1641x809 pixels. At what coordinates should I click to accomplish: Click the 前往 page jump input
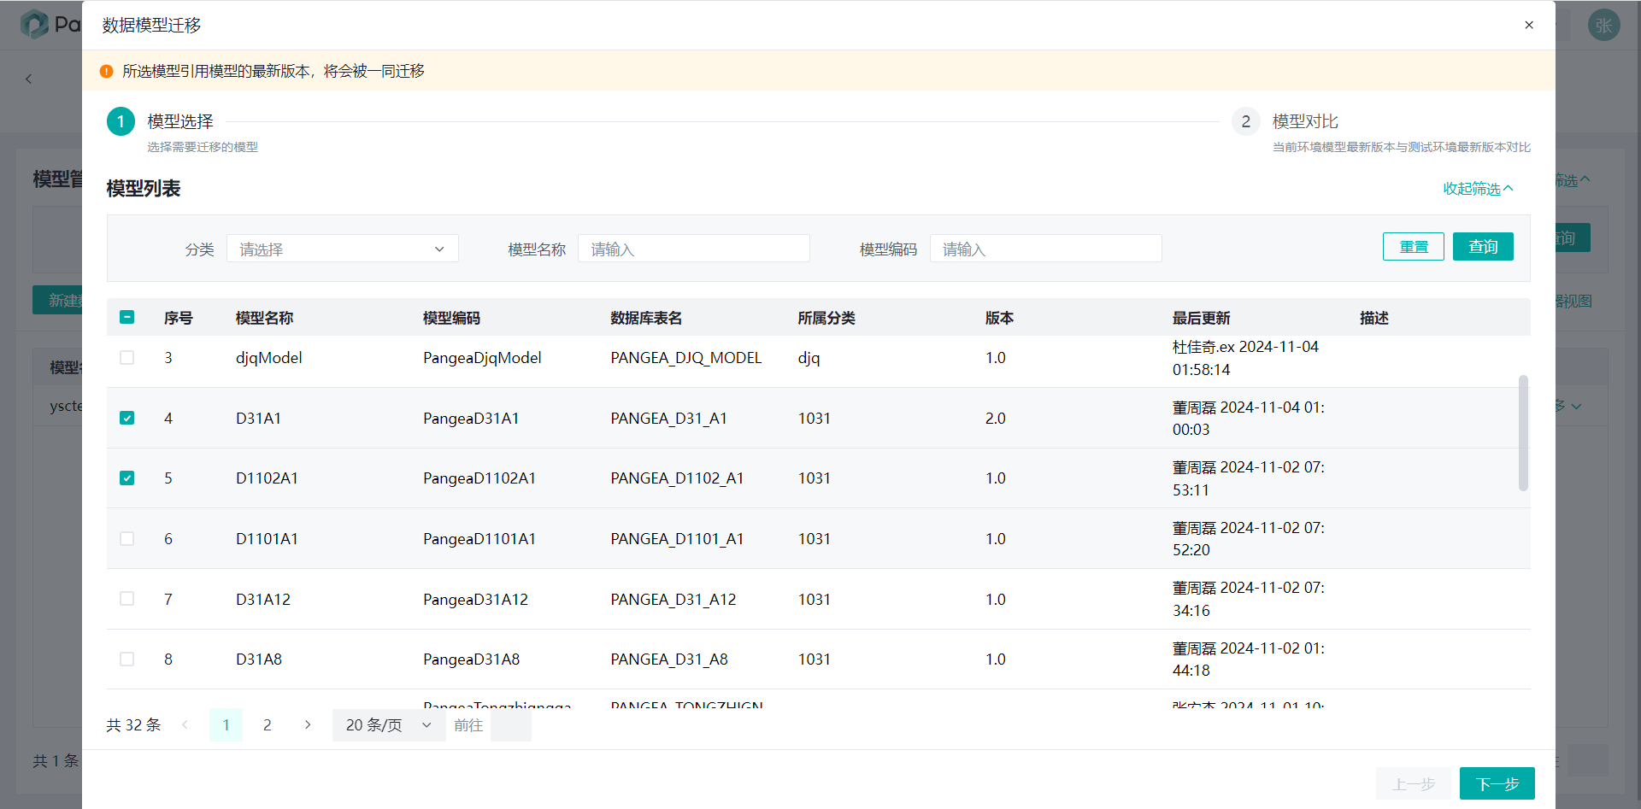point(511,724)
